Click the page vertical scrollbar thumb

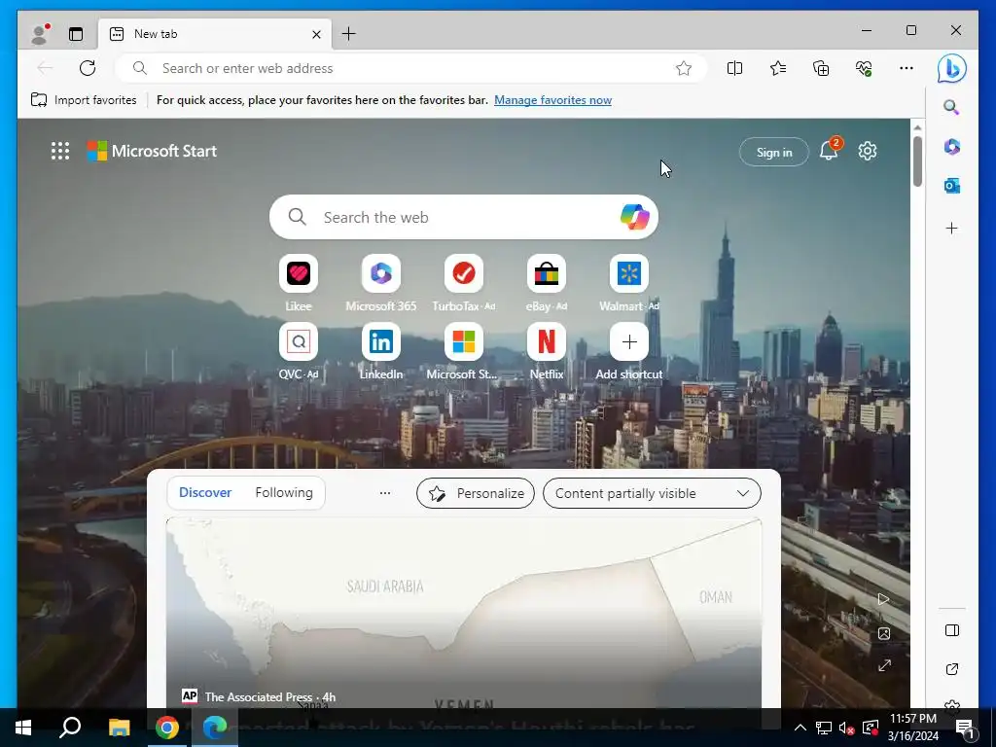(x=917, y=161)
